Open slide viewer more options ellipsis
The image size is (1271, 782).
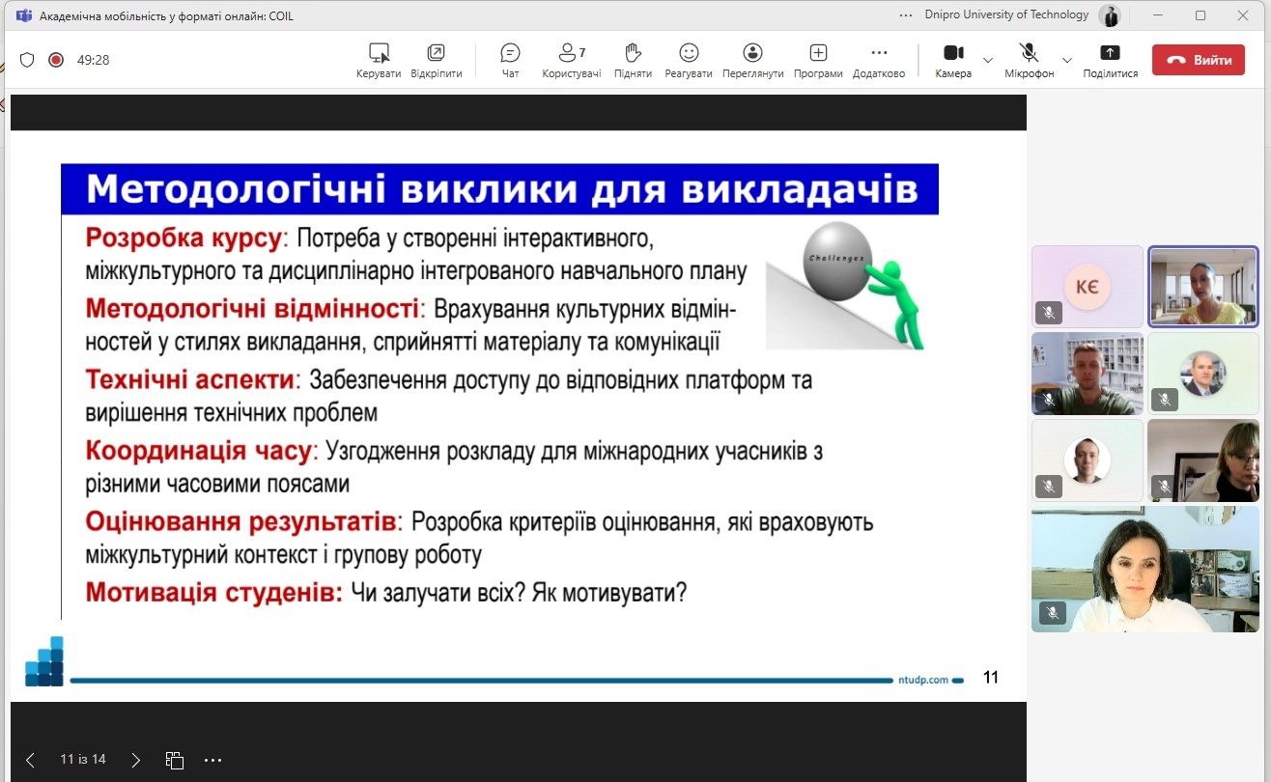coord(213,760)
